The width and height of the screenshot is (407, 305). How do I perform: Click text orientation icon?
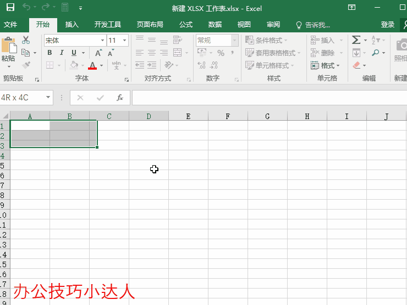(x=169, y=65)
